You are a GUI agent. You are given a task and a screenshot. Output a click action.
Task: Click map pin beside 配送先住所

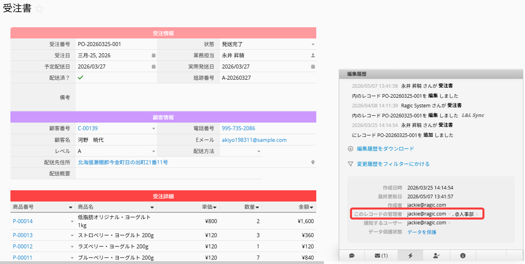click(x=313, y=163)
